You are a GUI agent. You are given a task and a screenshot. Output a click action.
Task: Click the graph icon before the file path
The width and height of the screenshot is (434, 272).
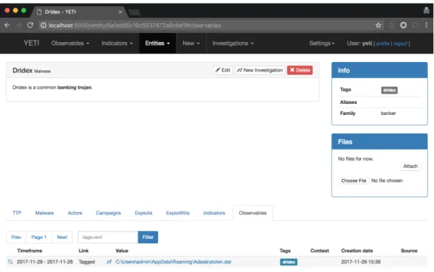109,262
